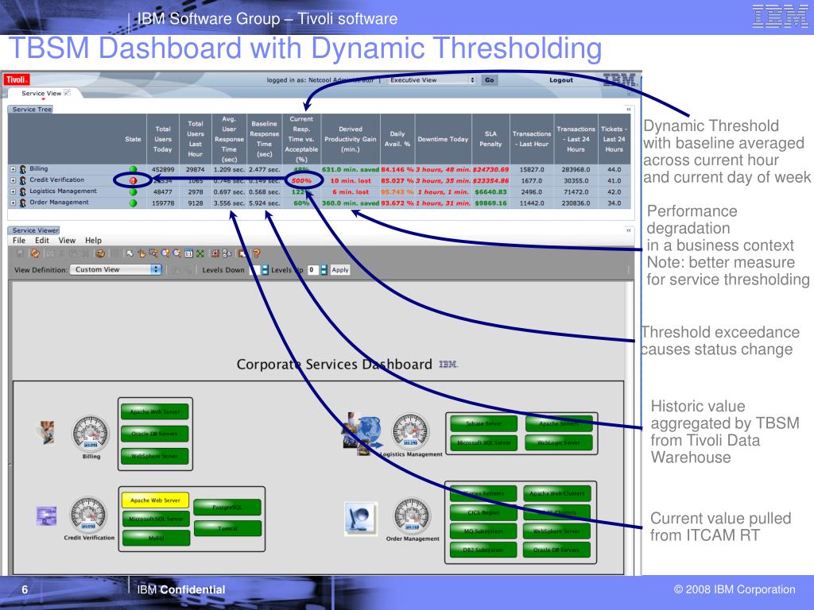Image resolution: width=814 pixels, height=610 pixels.
Task: Open the Custom View definition dropdown
Action: (116, 270)
